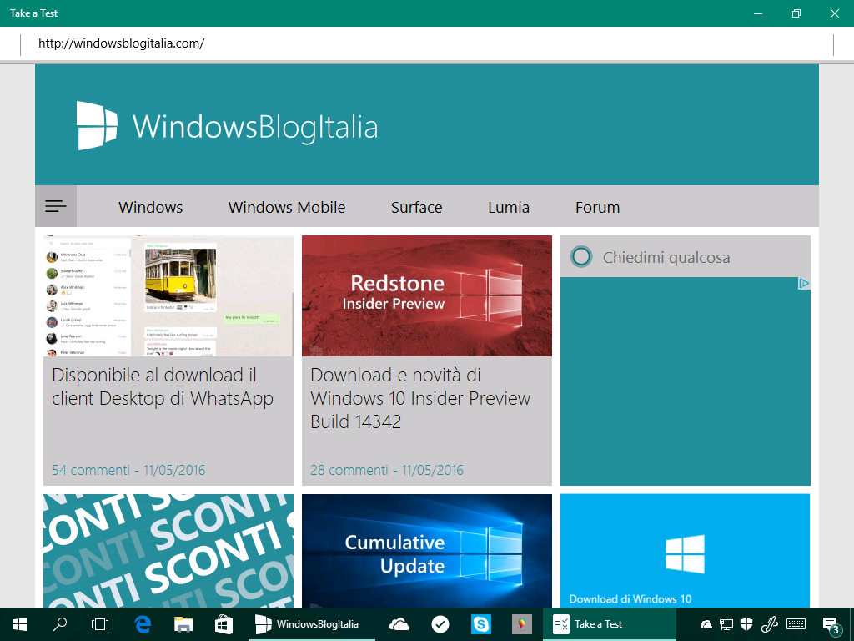Click the AdChoices icon on ad
The width and height of the screenshot is (854, 641).
click(x=803, y=284)
